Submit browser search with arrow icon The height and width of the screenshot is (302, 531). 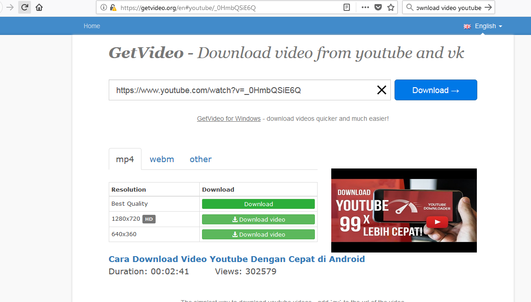(x=488, y=7)
